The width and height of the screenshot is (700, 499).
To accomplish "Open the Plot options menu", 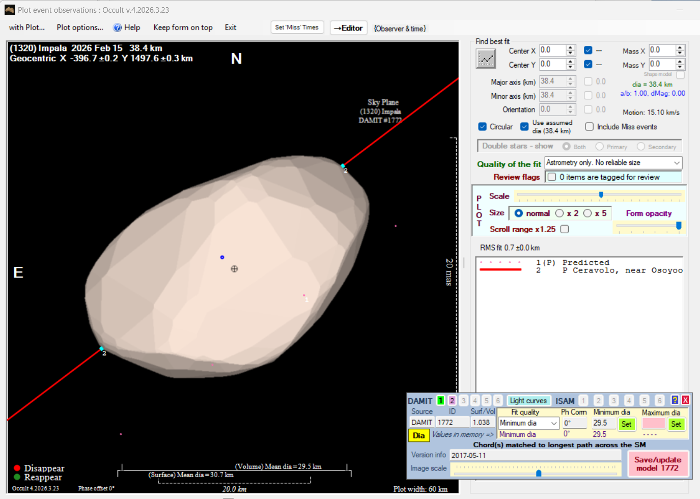I will coord(80,27).
